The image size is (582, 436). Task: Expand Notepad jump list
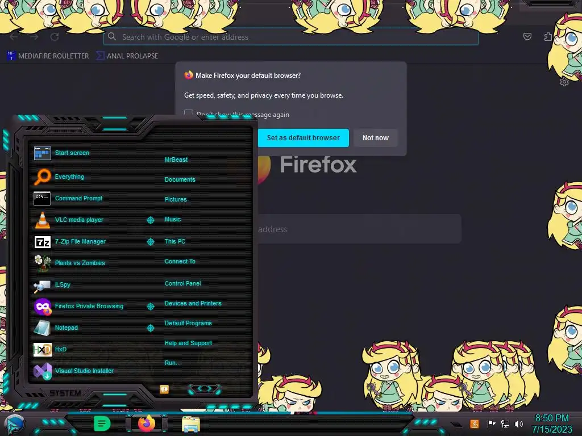[150, 328]
